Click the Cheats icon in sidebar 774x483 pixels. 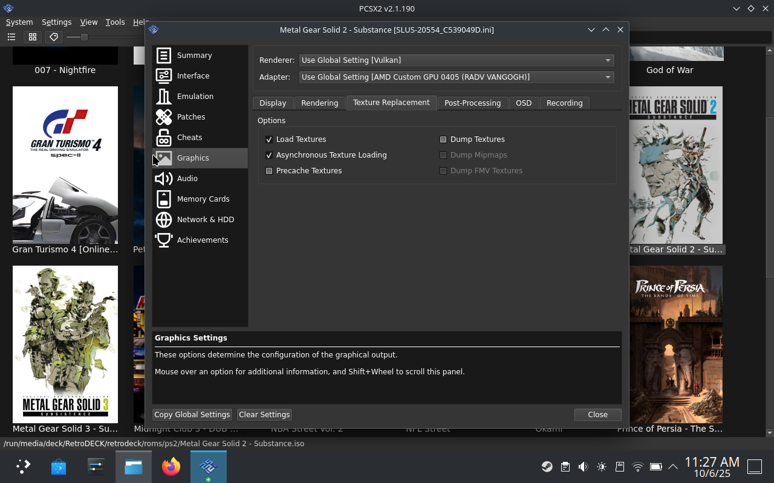point(164,138)
